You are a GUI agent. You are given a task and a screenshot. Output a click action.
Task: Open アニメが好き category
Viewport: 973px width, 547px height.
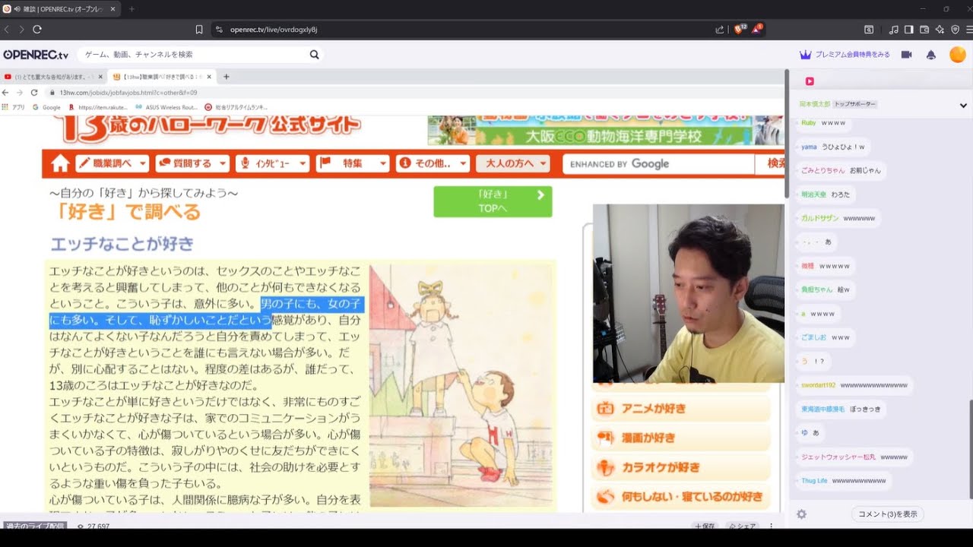[x=680, y=408]
